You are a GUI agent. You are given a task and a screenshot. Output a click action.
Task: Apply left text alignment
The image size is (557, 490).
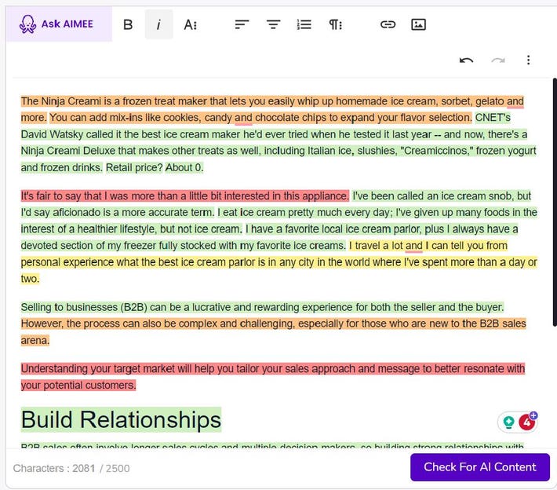pos(242,24)
